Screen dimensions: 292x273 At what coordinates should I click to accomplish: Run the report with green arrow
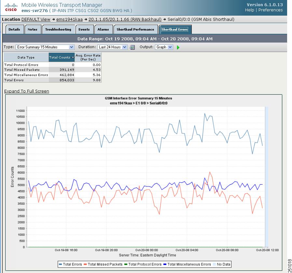pos(178,47)
